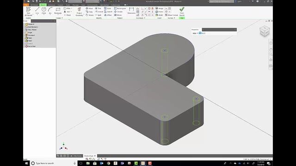Open the Sketch ribbon tab
Image resolution: width=296 pixels, height=166 pixels.
(43, 5)
